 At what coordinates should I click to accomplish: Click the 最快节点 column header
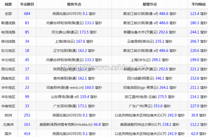point(74,4)
